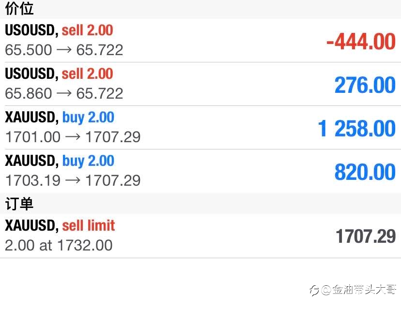Open the XAUUSD buy position at 1703.19

200,171
